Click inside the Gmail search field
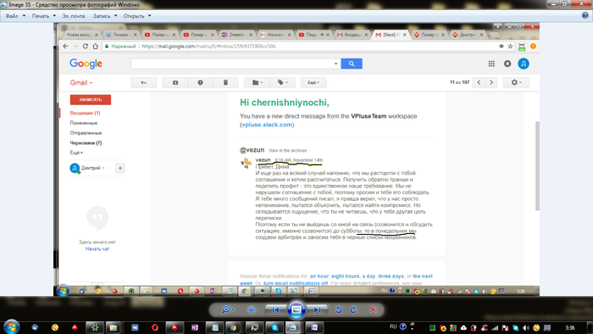593x334 pixels. [x=231, y=64]
